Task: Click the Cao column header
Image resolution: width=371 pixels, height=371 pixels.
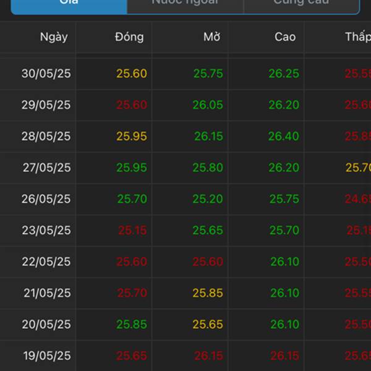Action: click(285, 37)
